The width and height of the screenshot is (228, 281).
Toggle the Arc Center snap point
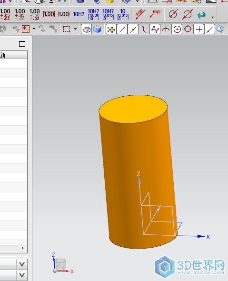(177, 29)
